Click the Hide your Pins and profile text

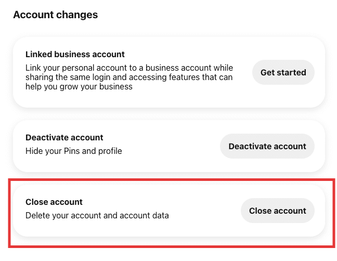point(74,151)
